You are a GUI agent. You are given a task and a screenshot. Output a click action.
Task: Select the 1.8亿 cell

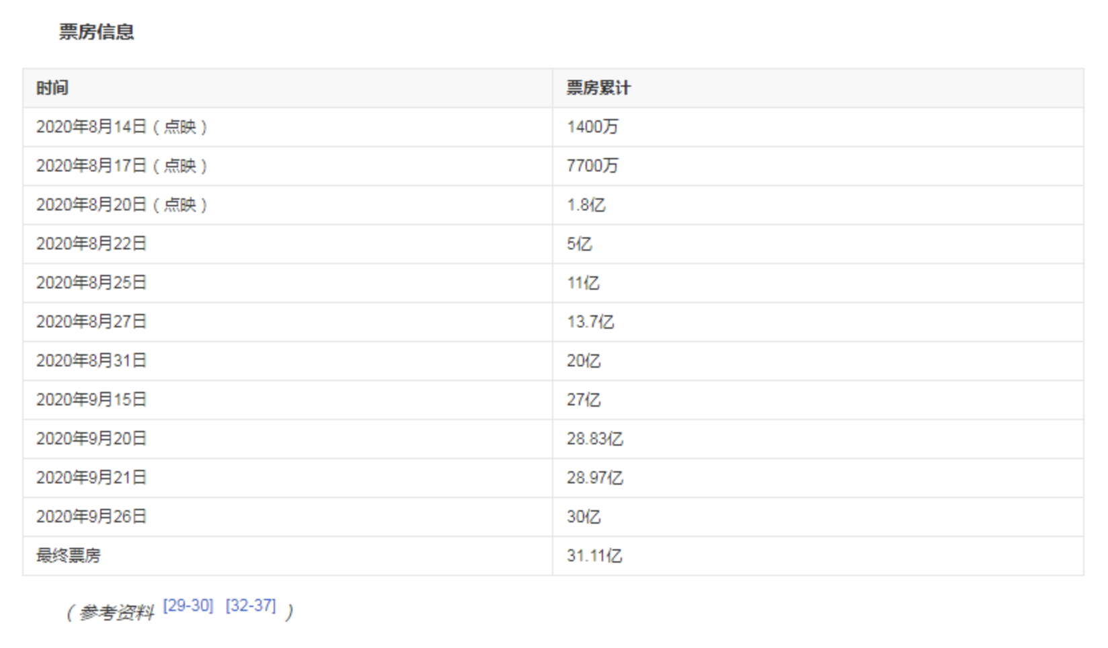tap(818, 205)
